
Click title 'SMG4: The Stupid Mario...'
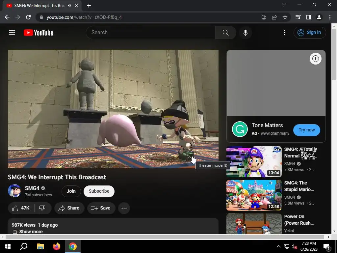[x=299, y=186]
